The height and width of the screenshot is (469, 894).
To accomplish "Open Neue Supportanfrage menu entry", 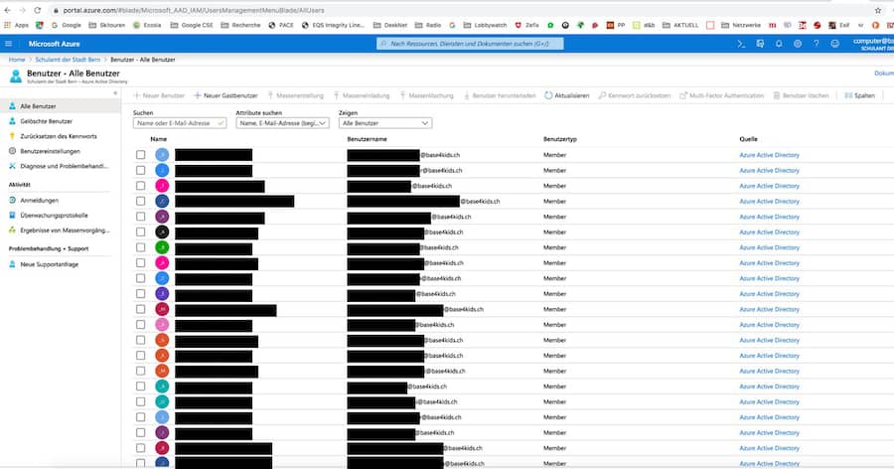I will 50,264.
